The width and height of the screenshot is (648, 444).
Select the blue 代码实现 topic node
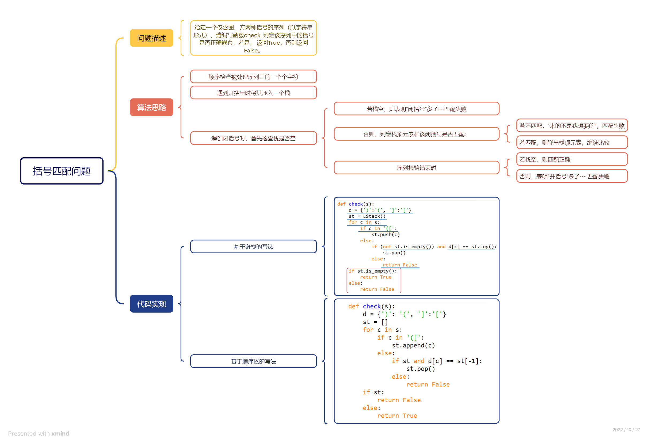point(151,304)
